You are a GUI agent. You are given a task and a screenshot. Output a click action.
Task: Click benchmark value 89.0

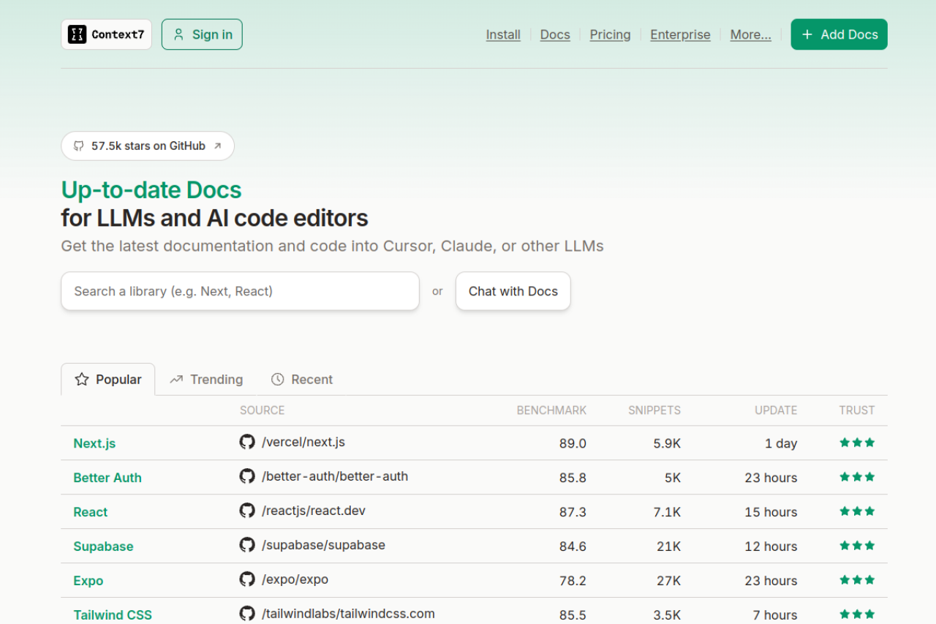click(573, 443)
